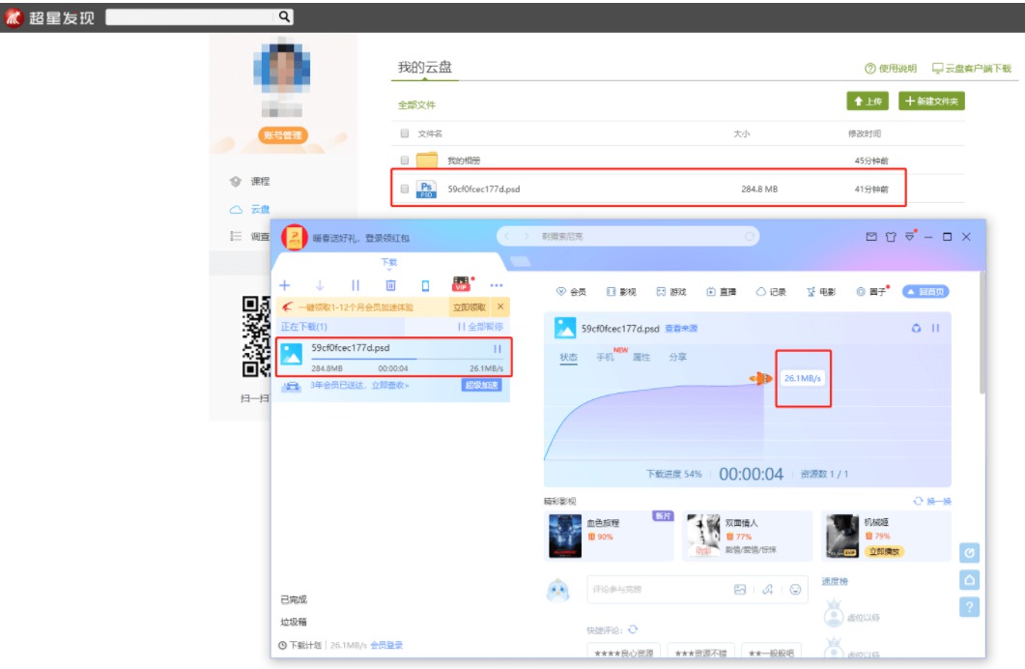Tick the checkbox for 59cf0fcec177d.psd row
Image resolution: width=1025 pixels, height=669 pixels.
[x=405, y=189]
